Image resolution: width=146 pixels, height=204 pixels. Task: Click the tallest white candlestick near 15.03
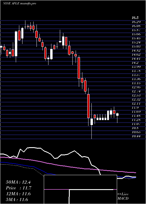tap(16, 44)
